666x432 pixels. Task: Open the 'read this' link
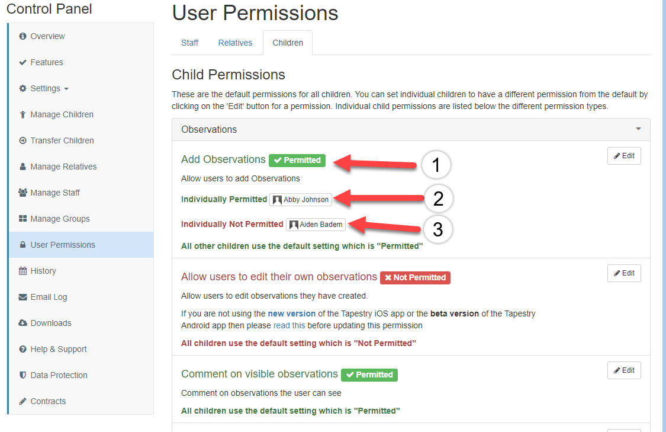coord(289,325)
